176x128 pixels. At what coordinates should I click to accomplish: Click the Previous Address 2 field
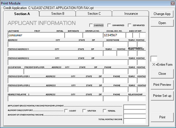coord(68,62)
